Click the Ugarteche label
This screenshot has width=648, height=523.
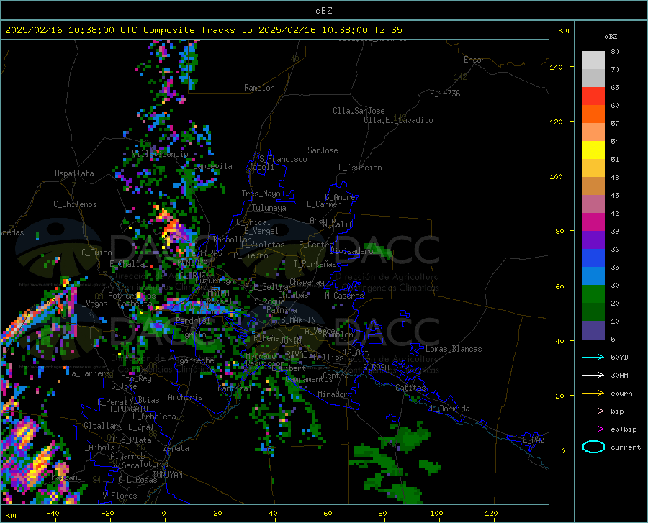[x=194, y=360]
